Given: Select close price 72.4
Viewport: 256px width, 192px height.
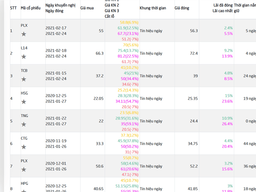Looking at the screenshot, I should click(x=194, y=53).
